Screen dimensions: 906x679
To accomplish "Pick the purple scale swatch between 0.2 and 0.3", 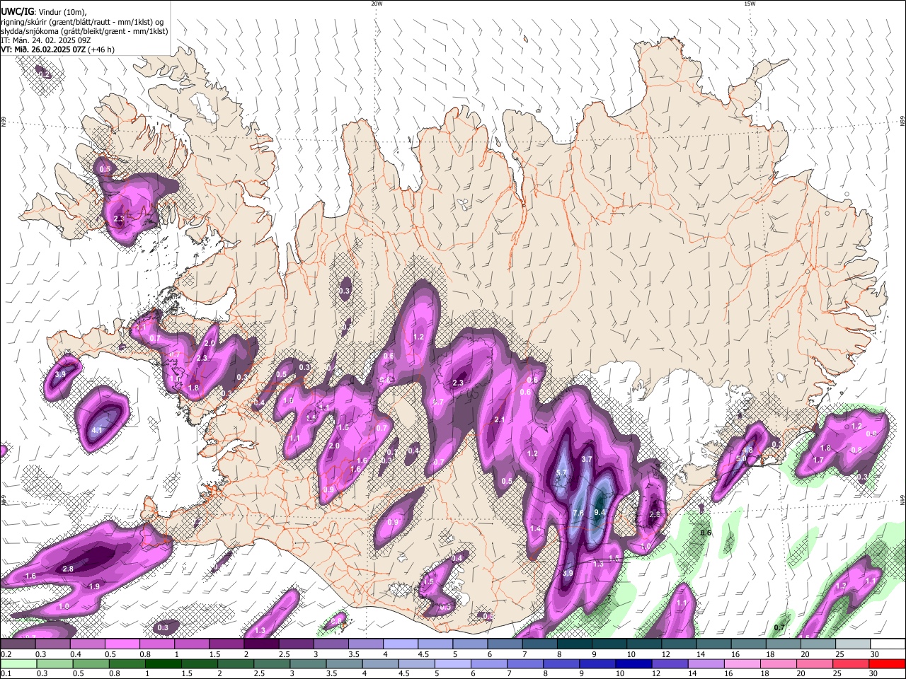I will pyautogui.click(x=18, y=644).
